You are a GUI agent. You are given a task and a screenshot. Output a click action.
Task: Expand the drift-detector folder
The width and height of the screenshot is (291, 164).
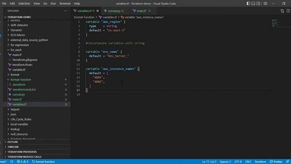point(19,25)
